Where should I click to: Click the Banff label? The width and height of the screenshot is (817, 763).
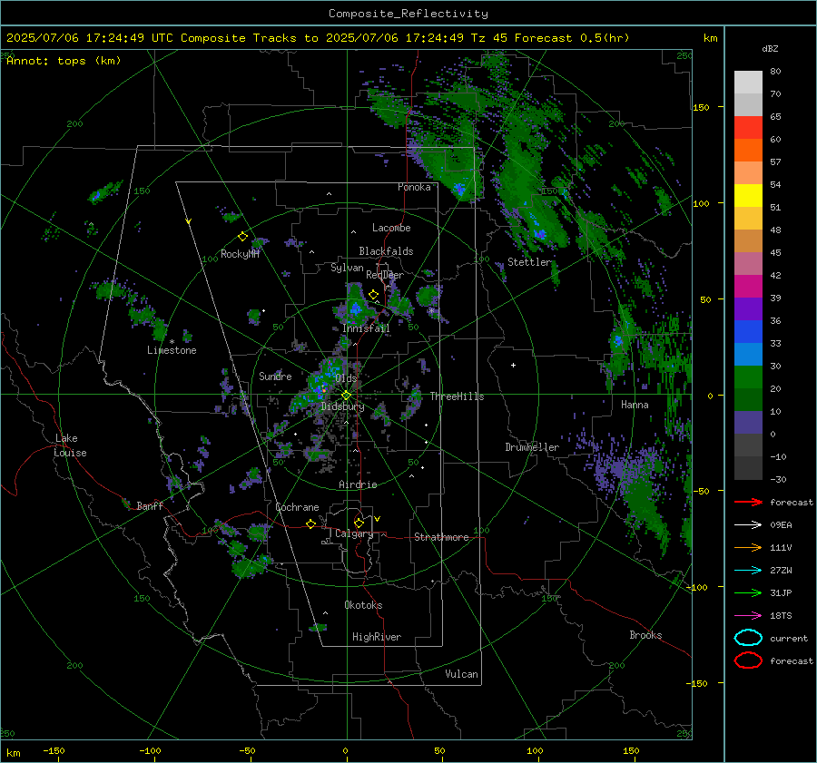coord(150,505)
